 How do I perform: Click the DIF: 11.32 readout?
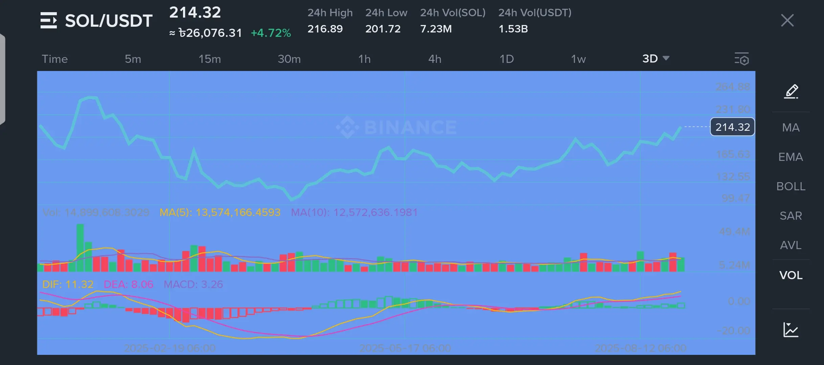[x=68, y=284]
